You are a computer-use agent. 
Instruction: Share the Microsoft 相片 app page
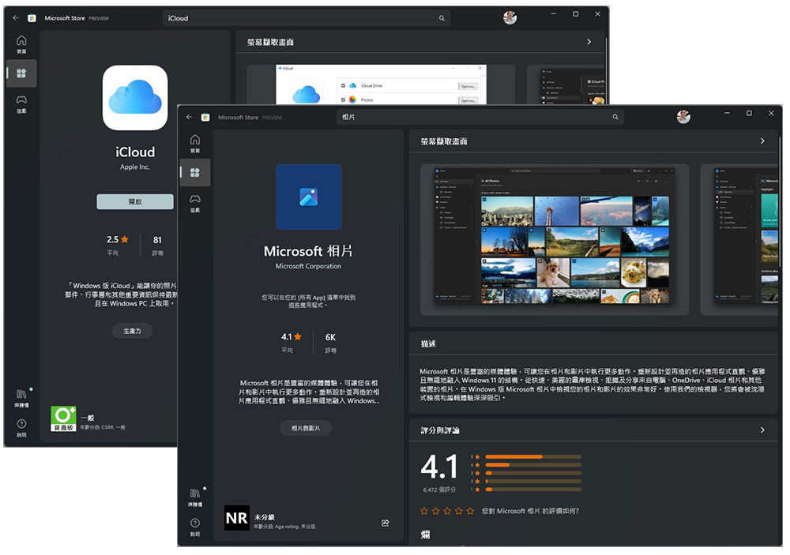[386, 523]
